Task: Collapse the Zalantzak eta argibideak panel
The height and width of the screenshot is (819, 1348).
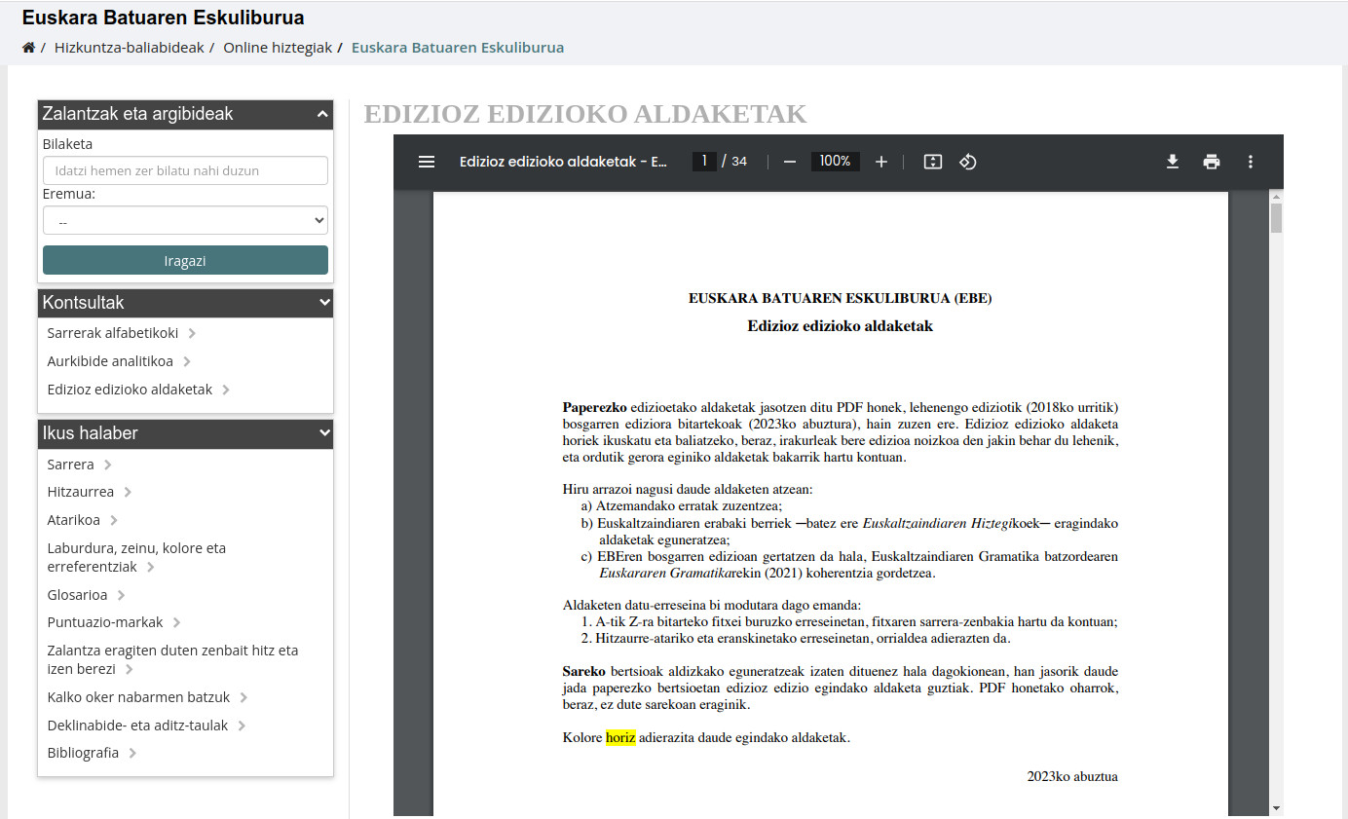Action: 322,114
